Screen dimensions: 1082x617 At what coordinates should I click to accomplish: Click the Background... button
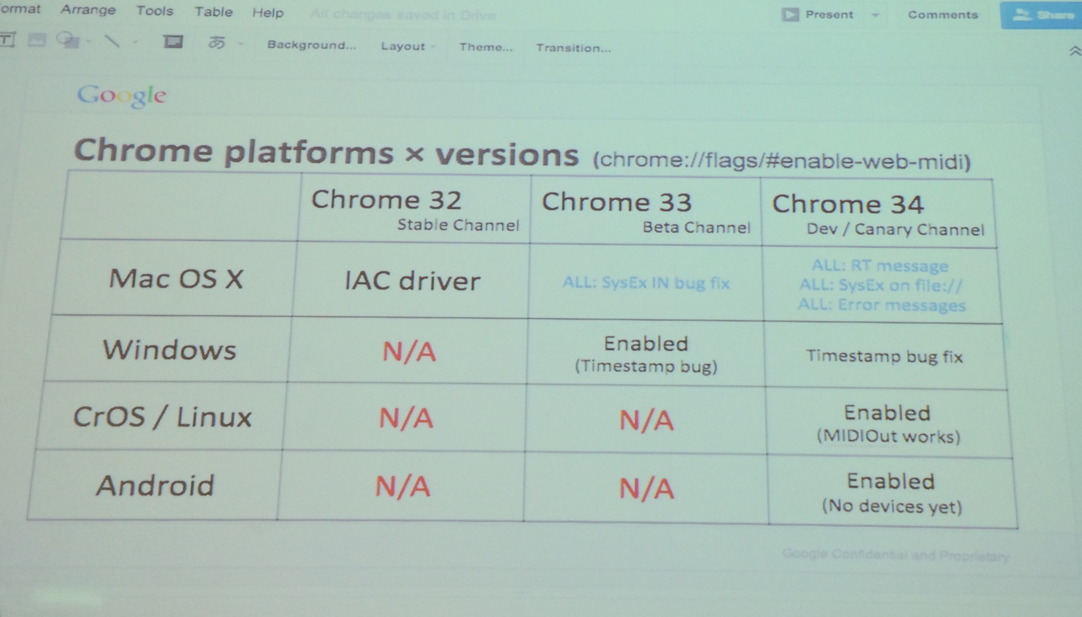click(312, 45)
